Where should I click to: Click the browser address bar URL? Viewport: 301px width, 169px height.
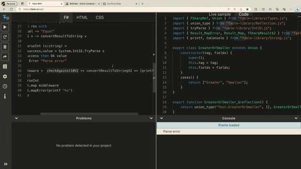(x=33, y=9)
